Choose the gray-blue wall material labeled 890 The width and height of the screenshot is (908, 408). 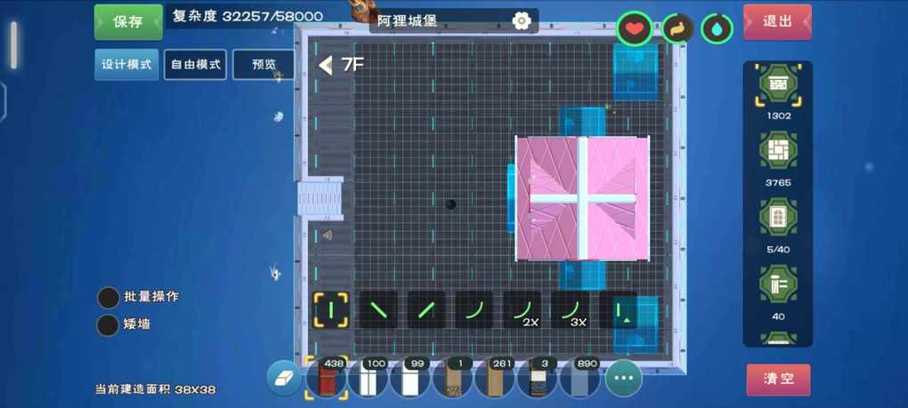pyautogui.click(x=580, y=379)
